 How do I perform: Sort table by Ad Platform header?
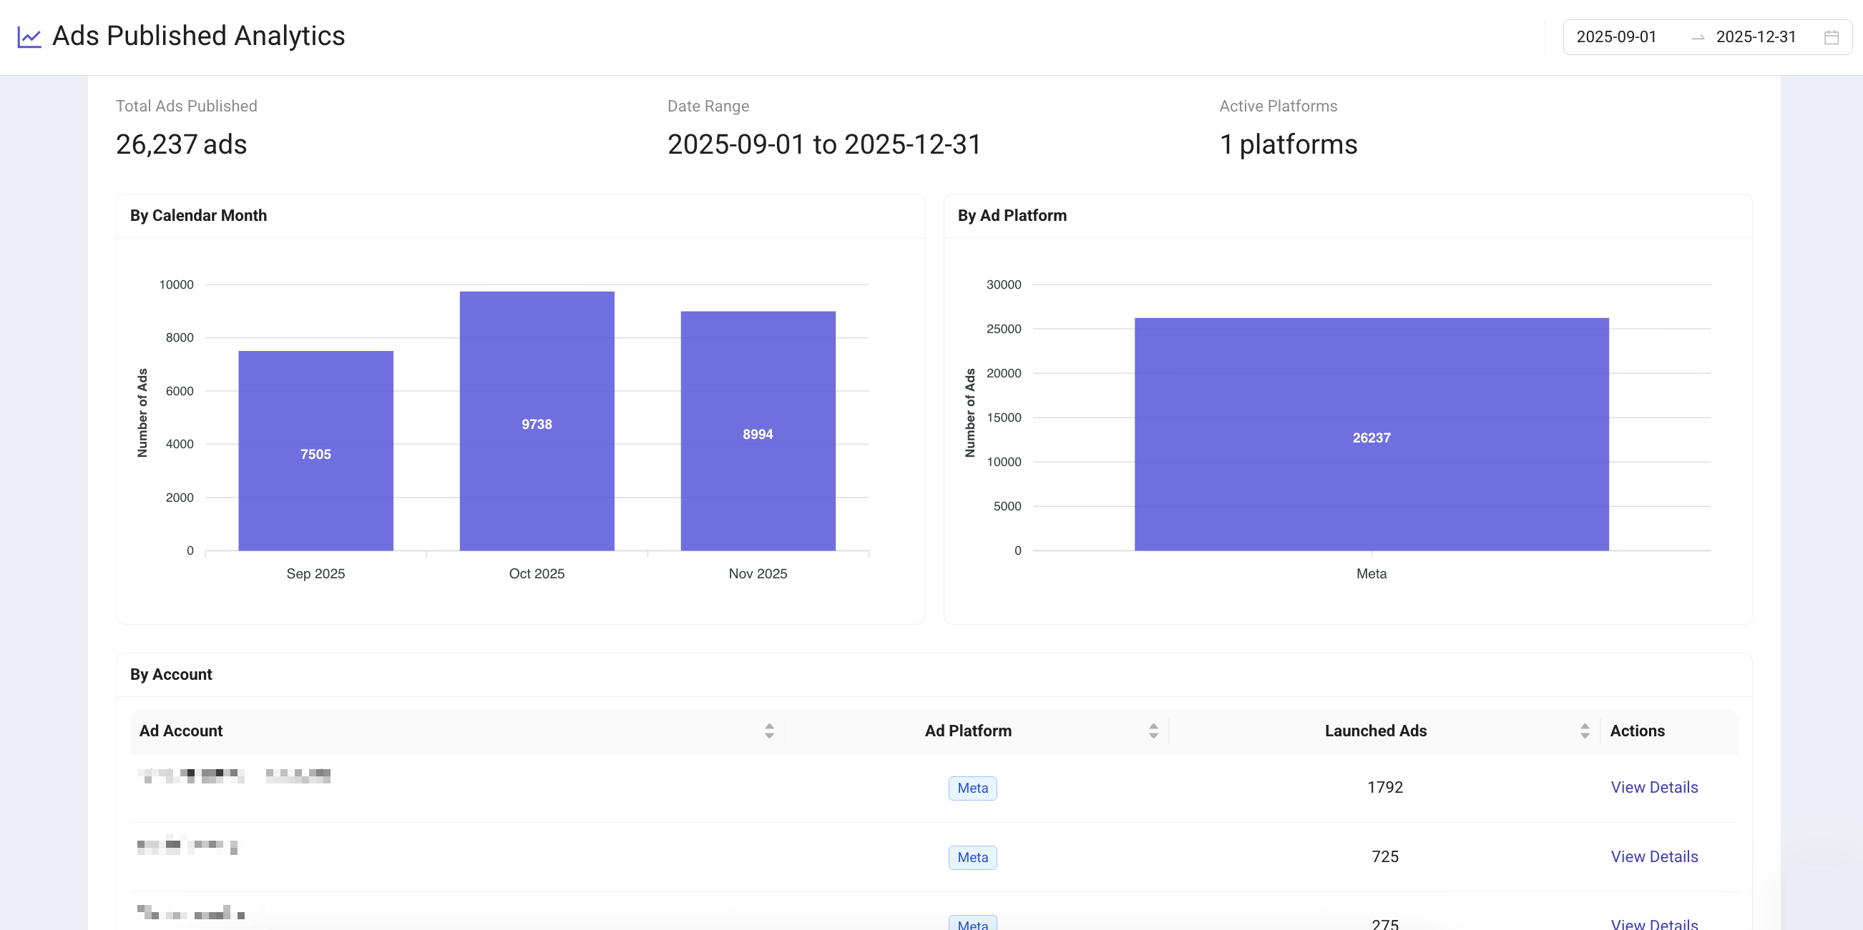coord(968,731)
